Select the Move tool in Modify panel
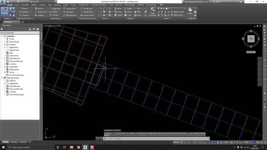Screen dimensions: 267x150 pyautogui.click(x=118, y=8)
